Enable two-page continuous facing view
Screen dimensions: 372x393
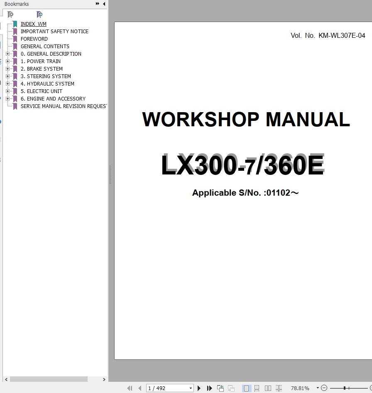(279, 388)
